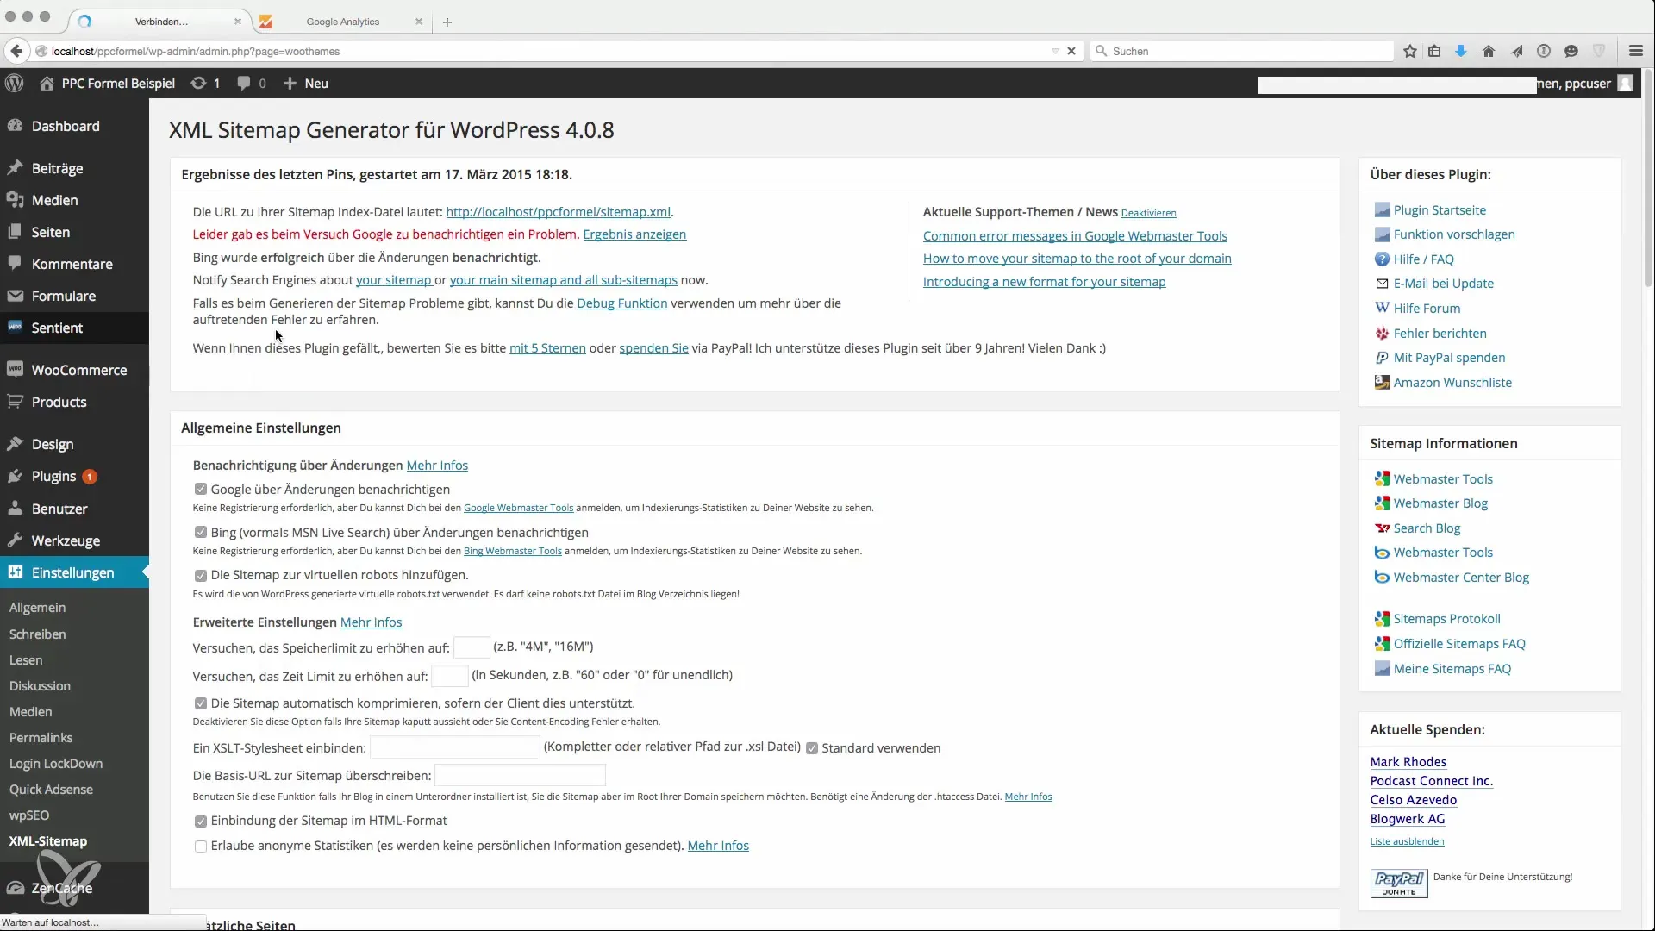Open the URL bar history dropdown arrow
This screenshot has height=931, width=1655.
tap(1055, 51)
